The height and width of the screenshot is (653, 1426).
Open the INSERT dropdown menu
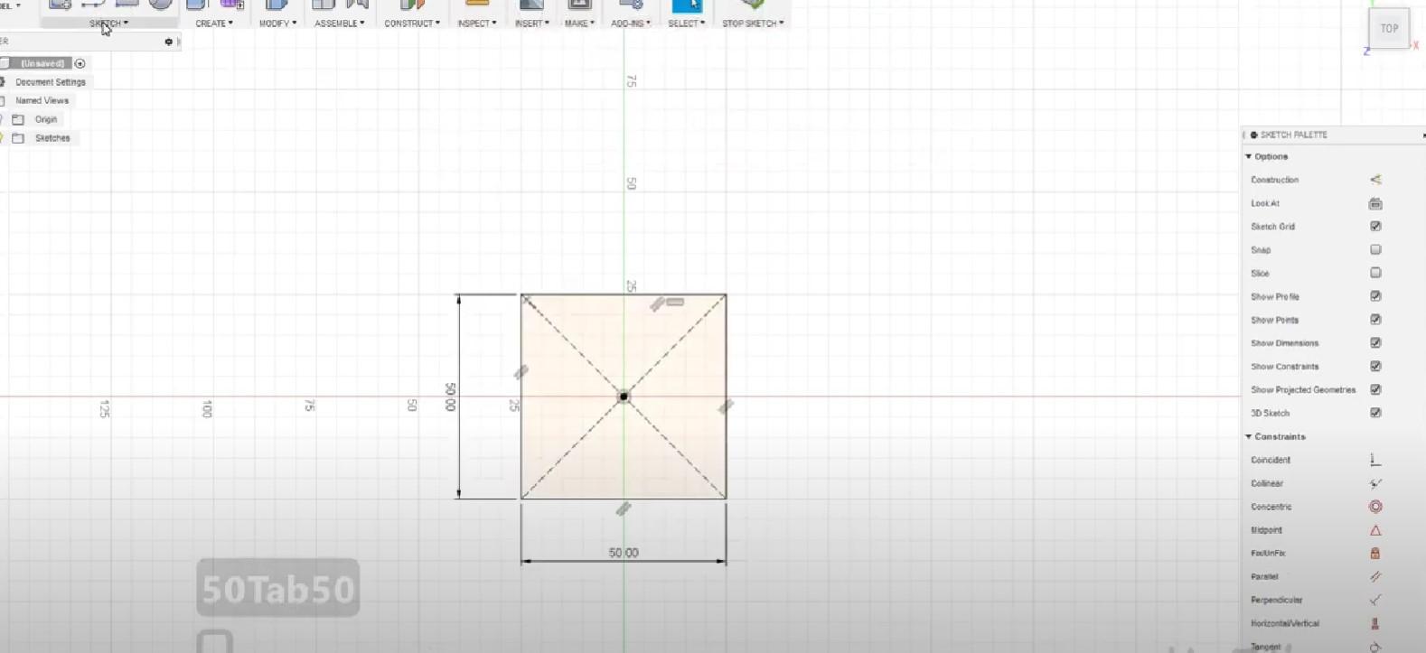click(532, 23)
